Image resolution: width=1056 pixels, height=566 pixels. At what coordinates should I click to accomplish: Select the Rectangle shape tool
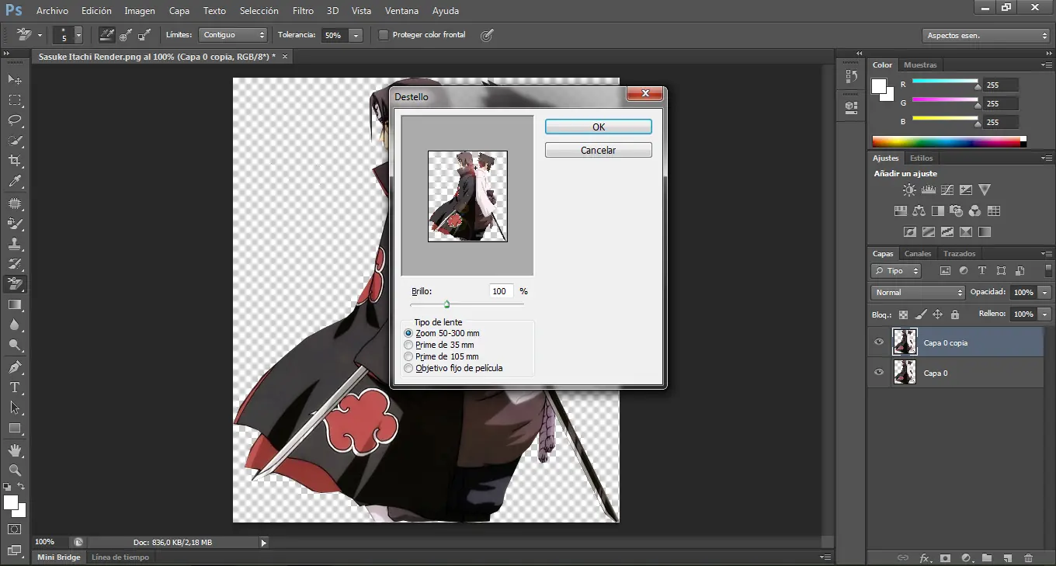tap(15, 428)
